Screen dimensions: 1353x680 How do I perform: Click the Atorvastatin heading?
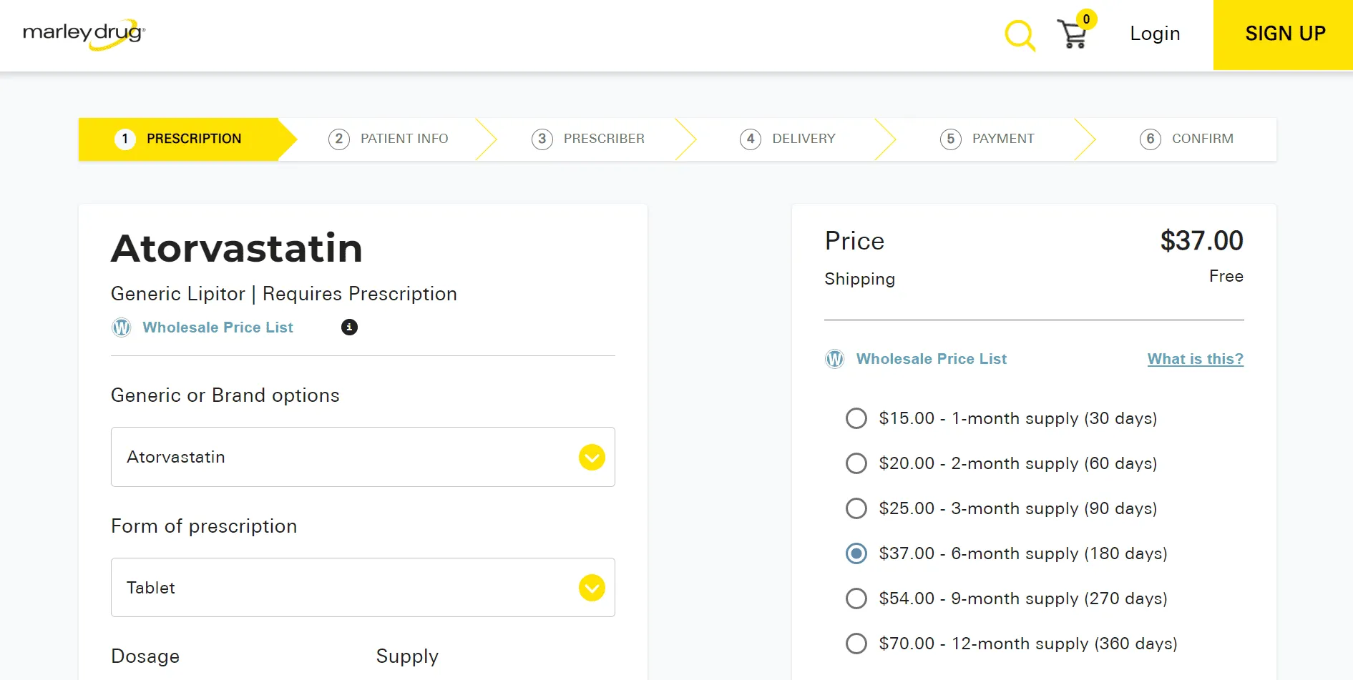[x=237, y=248]
